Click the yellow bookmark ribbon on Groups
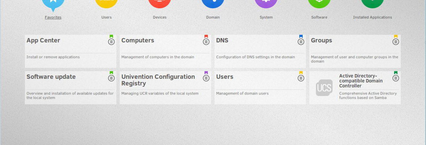The height and width of the screenshot is (145, 426). click(x=396, y=36)
